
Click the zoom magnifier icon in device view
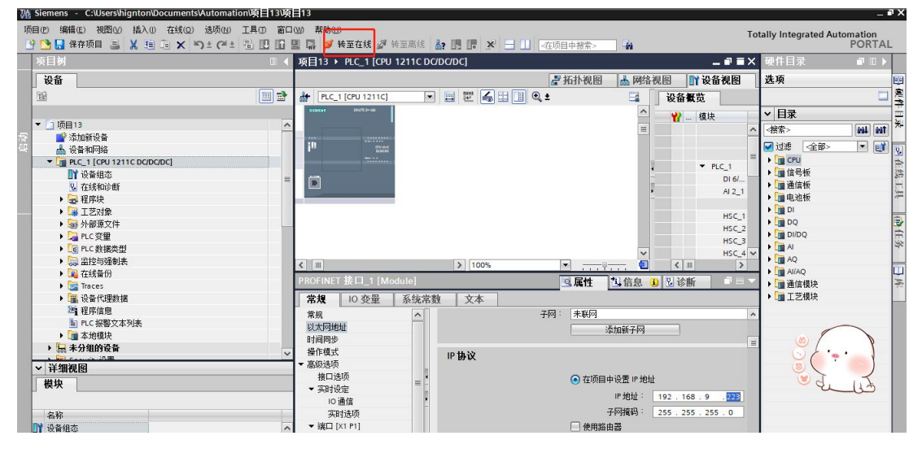[537, 97]
